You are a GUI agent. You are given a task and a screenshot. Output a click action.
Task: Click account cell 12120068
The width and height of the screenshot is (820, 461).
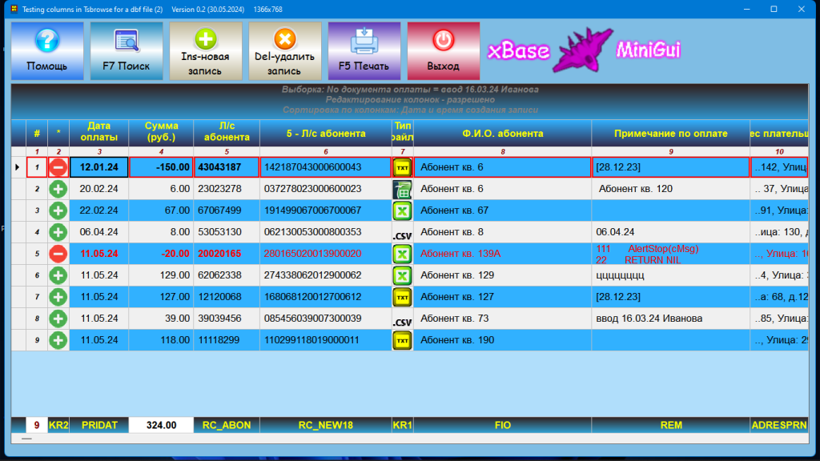[227, 297]
